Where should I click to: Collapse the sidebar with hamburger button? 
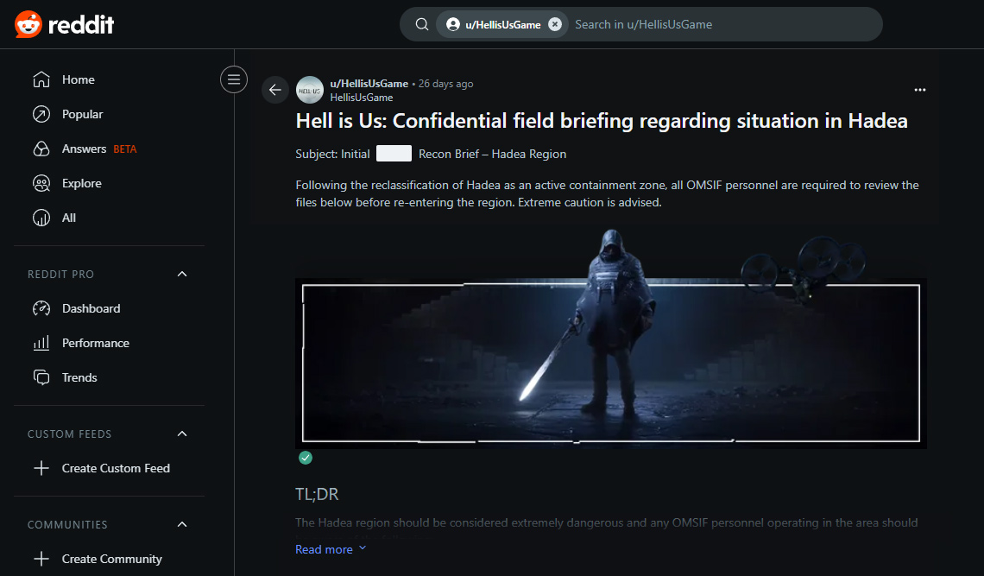pyautogui.click(x=233, y=79)
